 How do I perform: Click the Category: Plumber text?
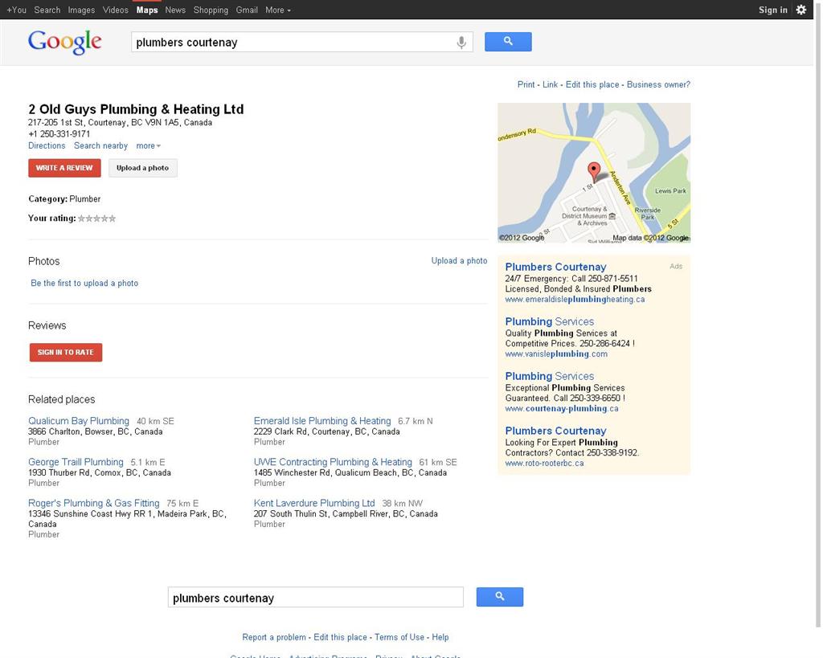tap(64, 199)
